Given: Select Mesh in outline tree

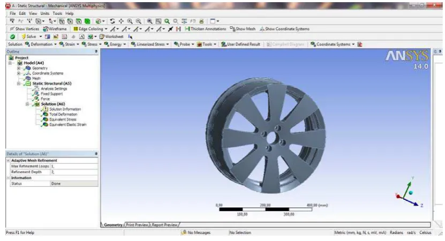Looking at the screenshot, I should (36, 78).
